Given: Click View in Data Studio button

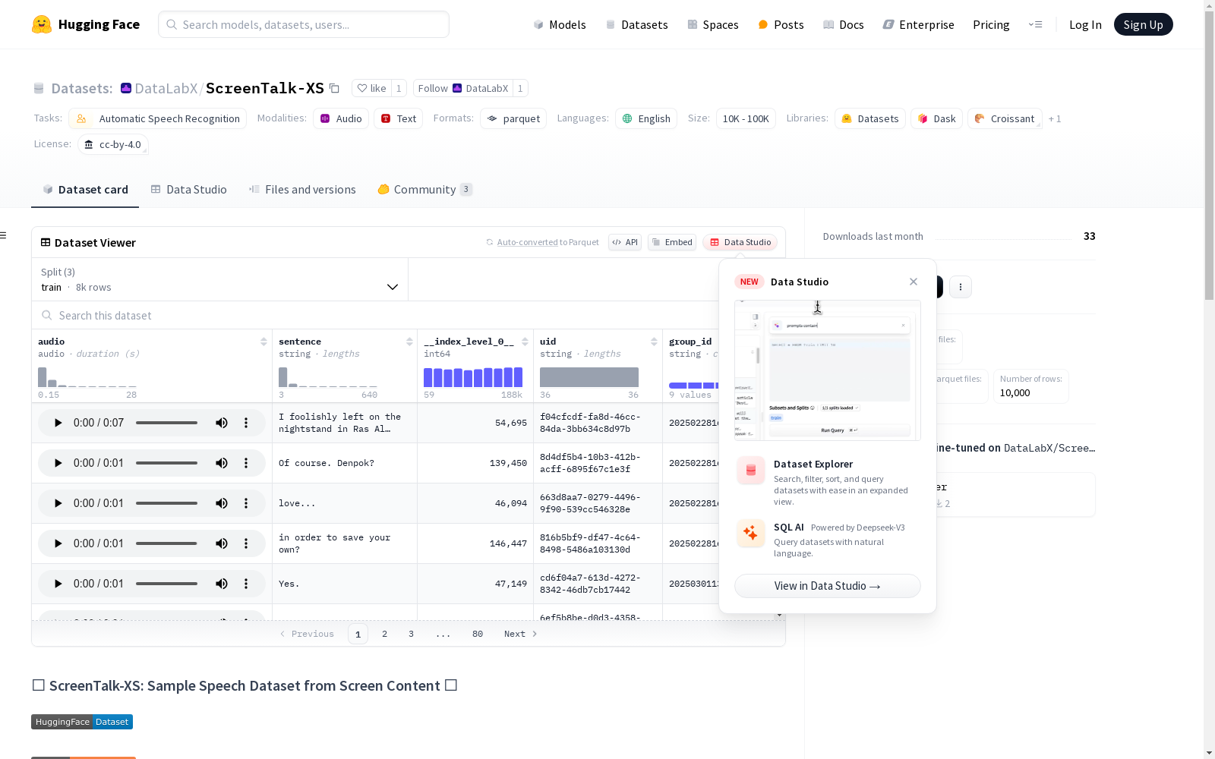Looking at the screenshot, I should click(828, 586).
